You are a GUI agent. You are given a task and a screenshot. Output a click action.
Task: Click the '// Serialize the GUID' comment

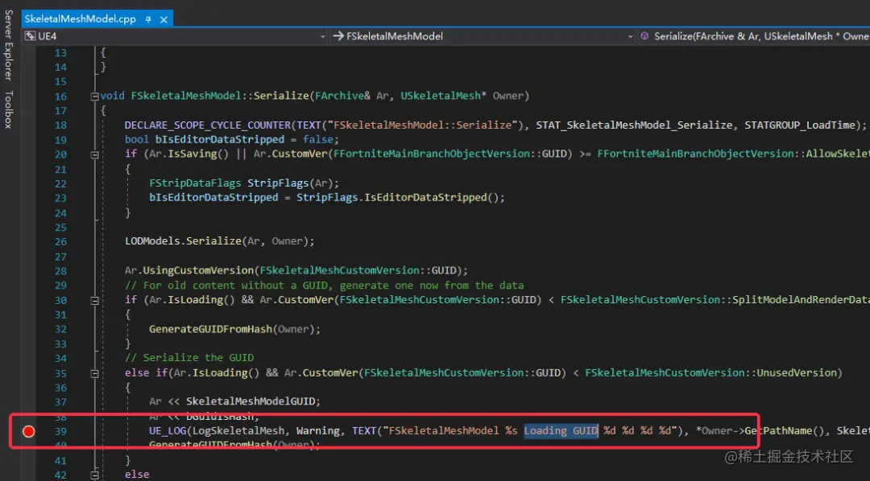click(x=189, y=358)
